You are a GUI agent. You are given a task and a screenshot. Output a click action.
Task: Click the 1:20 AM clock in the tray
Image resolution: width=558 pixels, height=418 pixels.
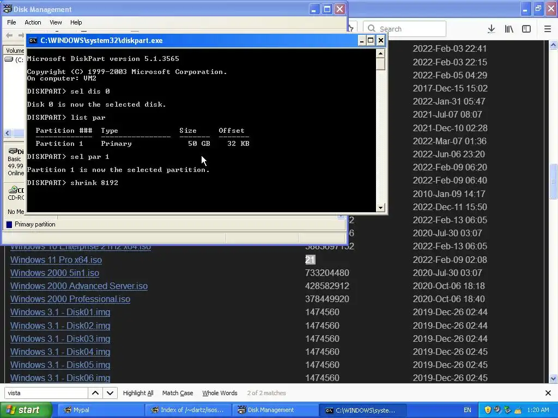538,410
